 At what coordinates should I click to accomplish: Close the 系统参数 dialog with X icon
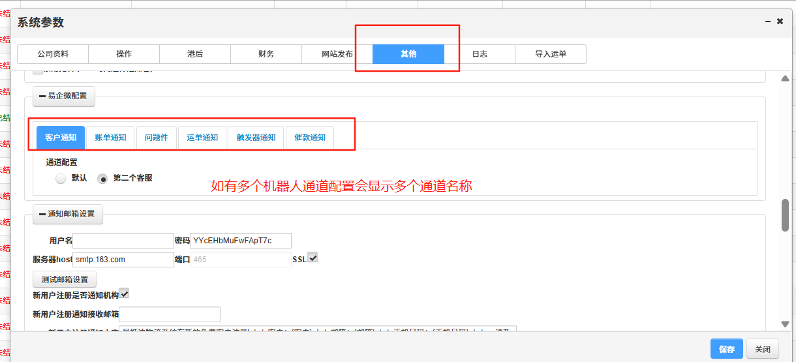[x=780, y=22]
